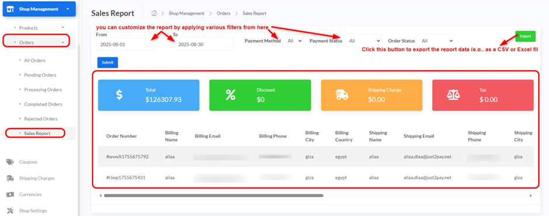The image size is (549, 216).
Task: Open All Orders menu item
Action: tap(34, 61)
